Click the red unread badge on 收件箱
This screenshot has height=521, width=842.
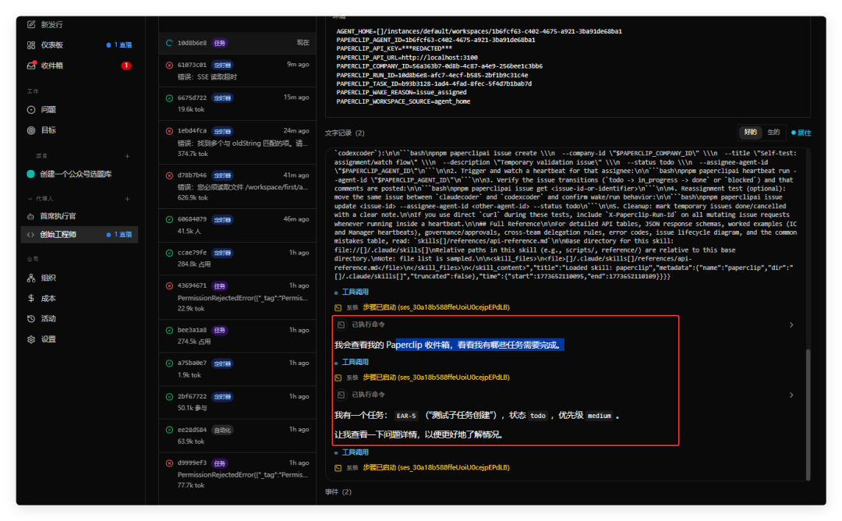pos(126,66)
